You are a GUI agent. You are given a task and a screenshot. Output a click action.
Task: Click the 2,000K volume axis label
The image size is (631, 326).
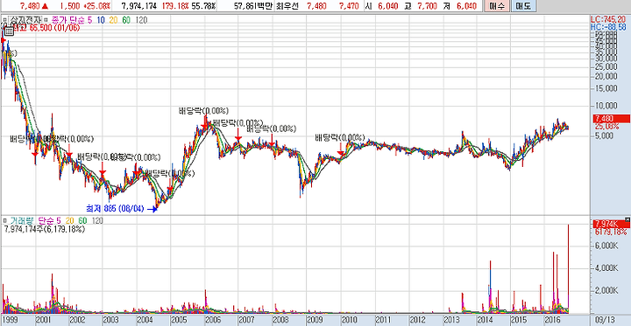[606, 290]
